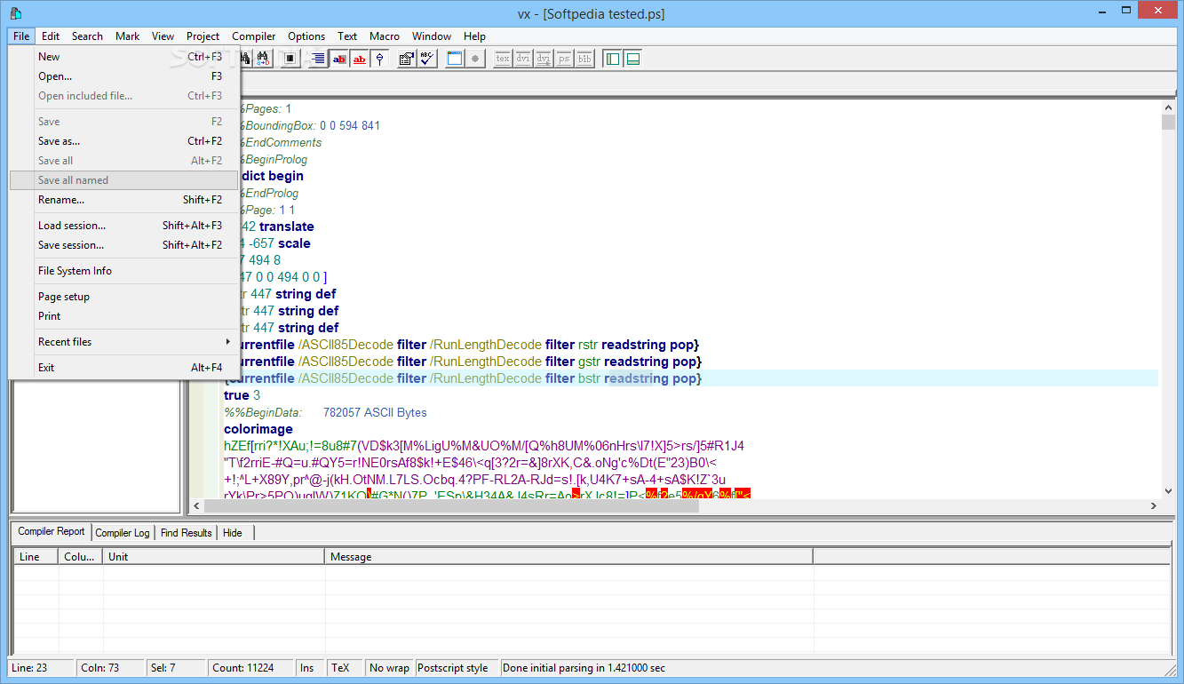The height and width of the screenshot is (684, 1184).
Task: Click the Unit column header
Action: [x=214, y=557]
